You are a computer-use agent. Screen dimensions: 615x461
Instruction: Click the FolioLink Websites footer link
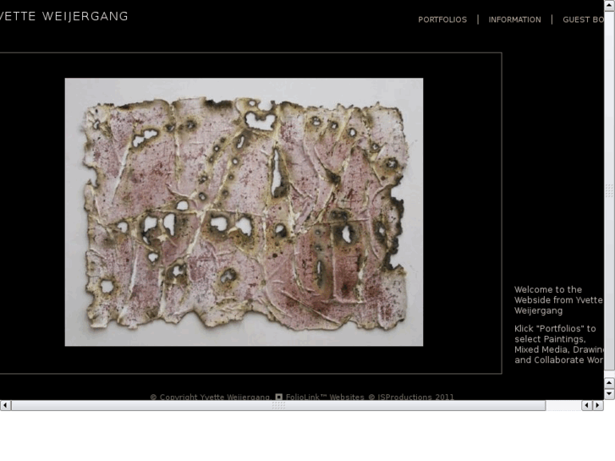(325, 397)
